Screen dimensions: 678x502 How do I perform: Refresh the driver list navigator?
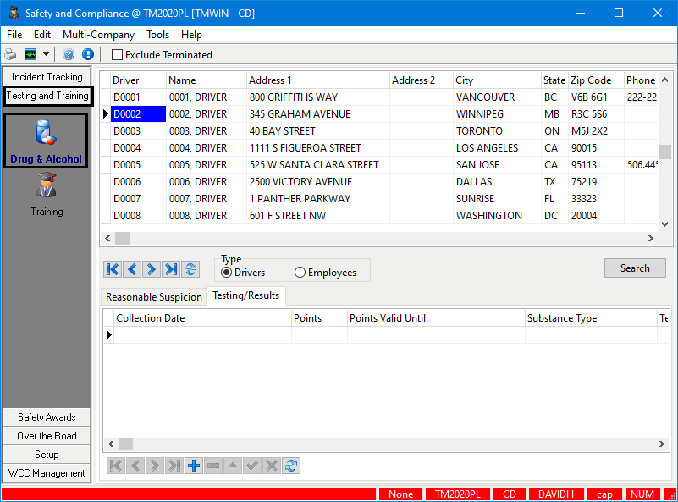[190, 269]
